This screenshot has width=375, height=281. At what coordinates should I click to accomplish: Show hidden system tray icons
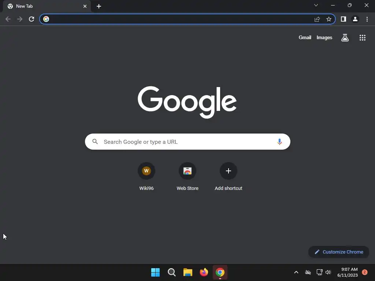(296, 272)
